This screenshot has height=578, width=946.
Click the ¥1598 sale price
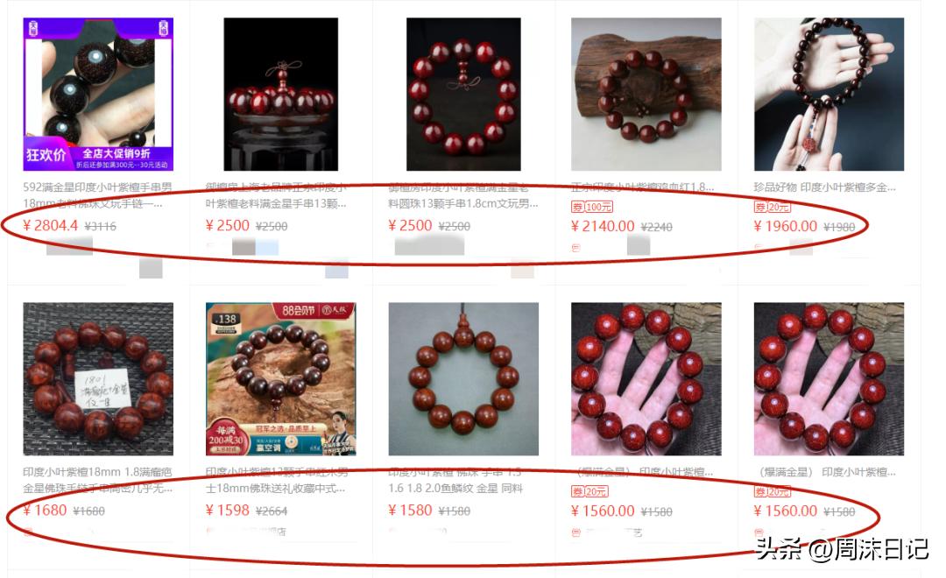tap(228, 511)
